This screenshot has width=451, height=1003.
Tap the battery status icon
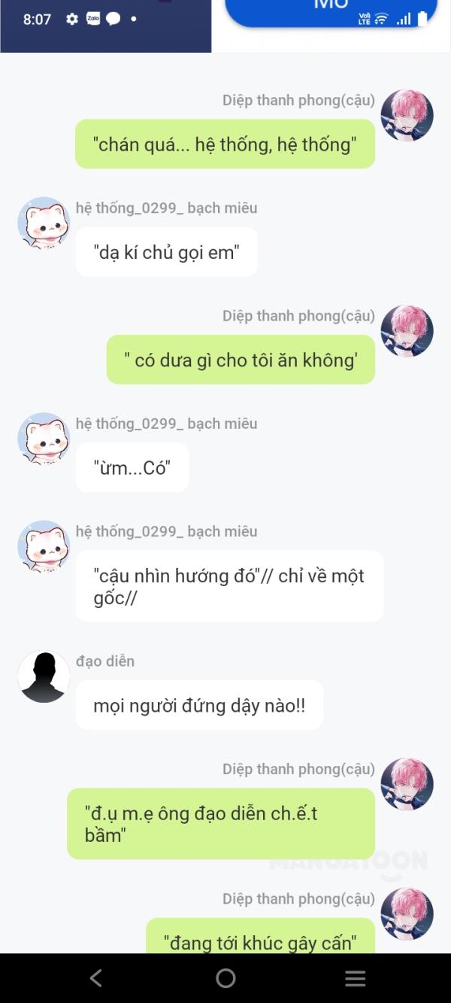point(422,19)
